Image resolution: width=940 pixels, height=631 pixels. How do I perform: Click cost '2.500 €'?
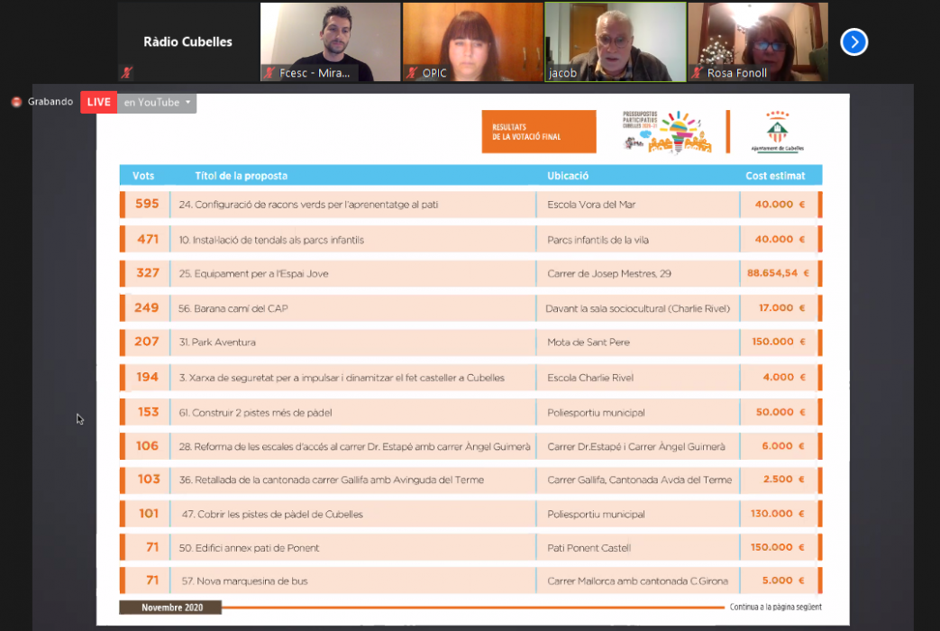(x=783, y=479)
